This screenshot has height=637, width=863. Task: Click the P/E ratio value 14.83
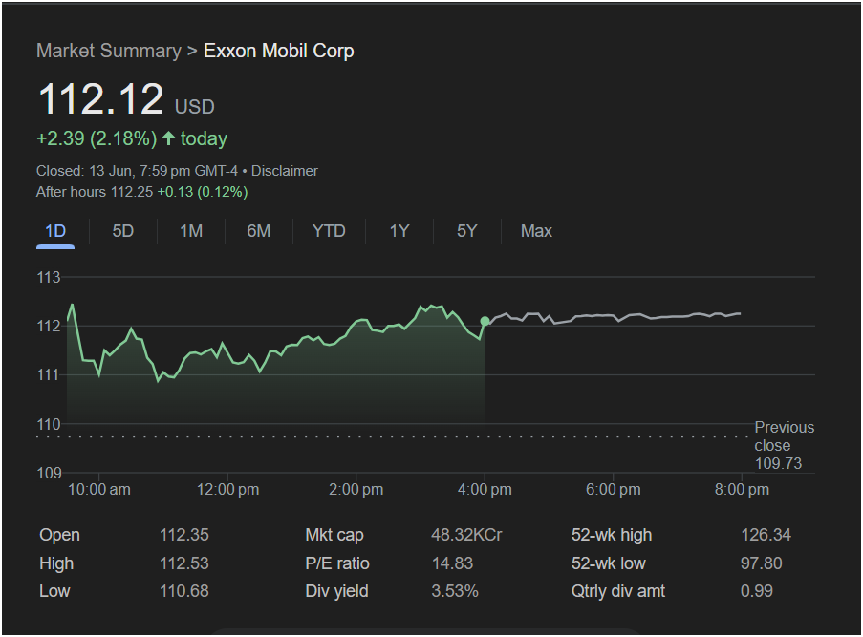coord(452,563)
